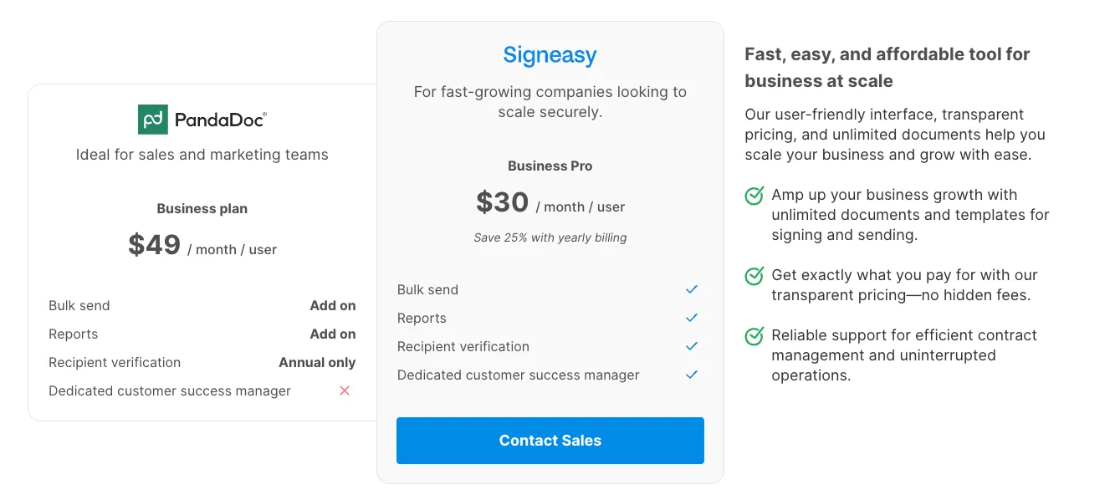This screenshot has height=490, width=1115.
Task: Click the Signeasy logo text
Action: click(550, 55)
